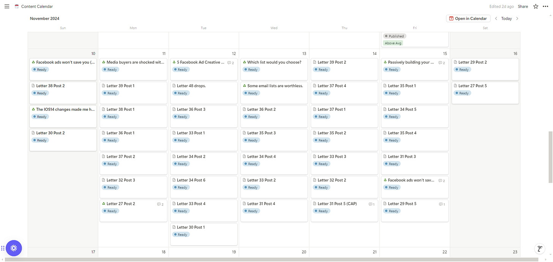Open Letter 36 Post 1 card

pyautogui.click(x=133, y=140)
